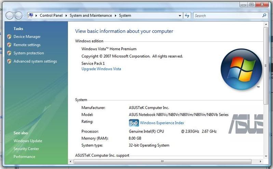
Task: Click the shield icon beside Device Manager
Action: 9,37
